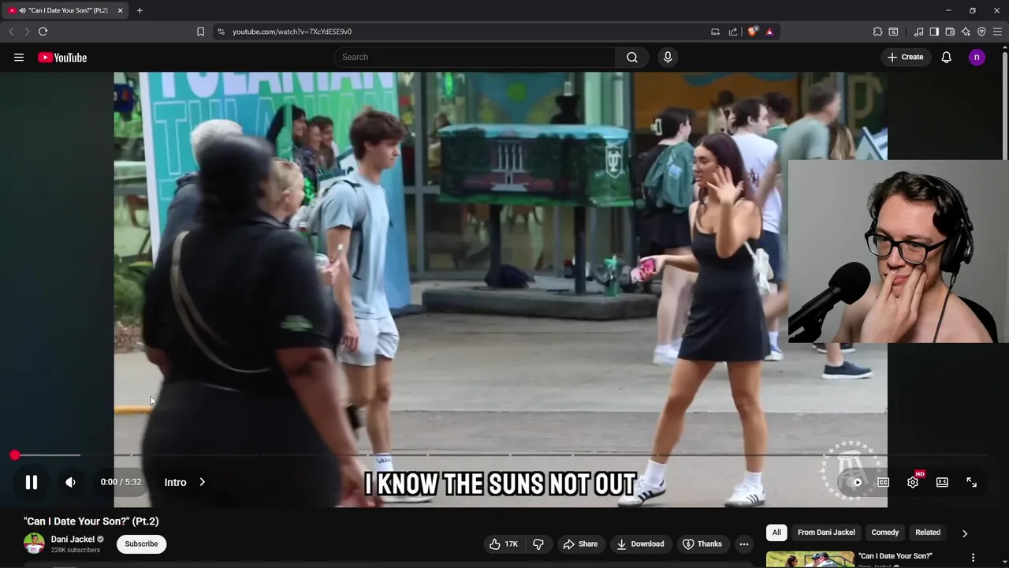Screen dimensions: 1009x568
Task: Click the address bar URL
Action: [292, 32]
